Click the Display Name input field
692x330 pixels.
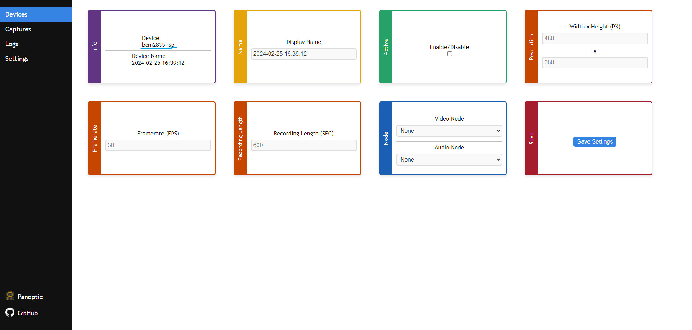point(303,54)
